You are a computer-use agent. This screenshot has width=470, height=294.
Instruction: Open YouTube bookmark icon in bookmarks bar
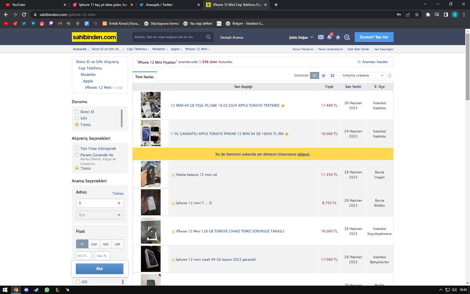click(x=6, y=24)
